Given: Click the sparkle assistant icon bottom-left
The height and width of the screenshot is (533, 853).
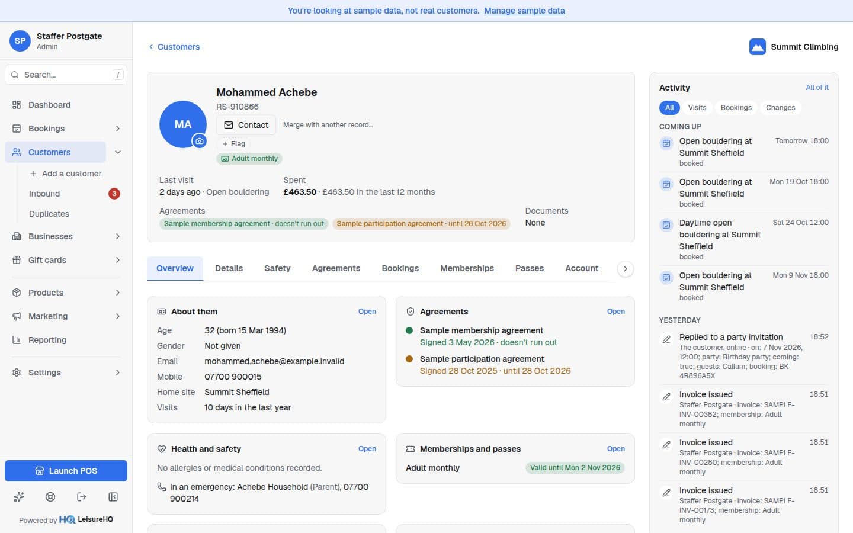Looking at the screenshot, I should 19,497.
